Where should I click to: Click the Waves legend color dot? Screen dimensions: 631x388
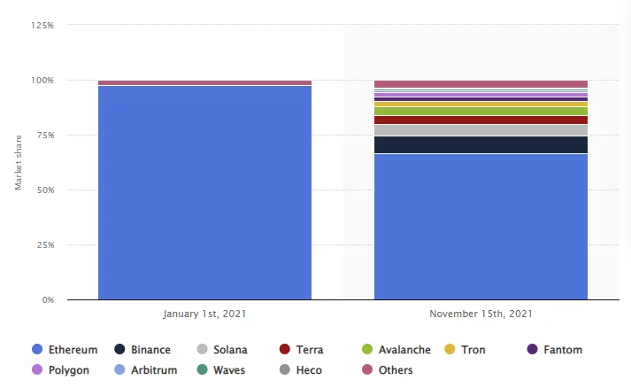[203, 370]
